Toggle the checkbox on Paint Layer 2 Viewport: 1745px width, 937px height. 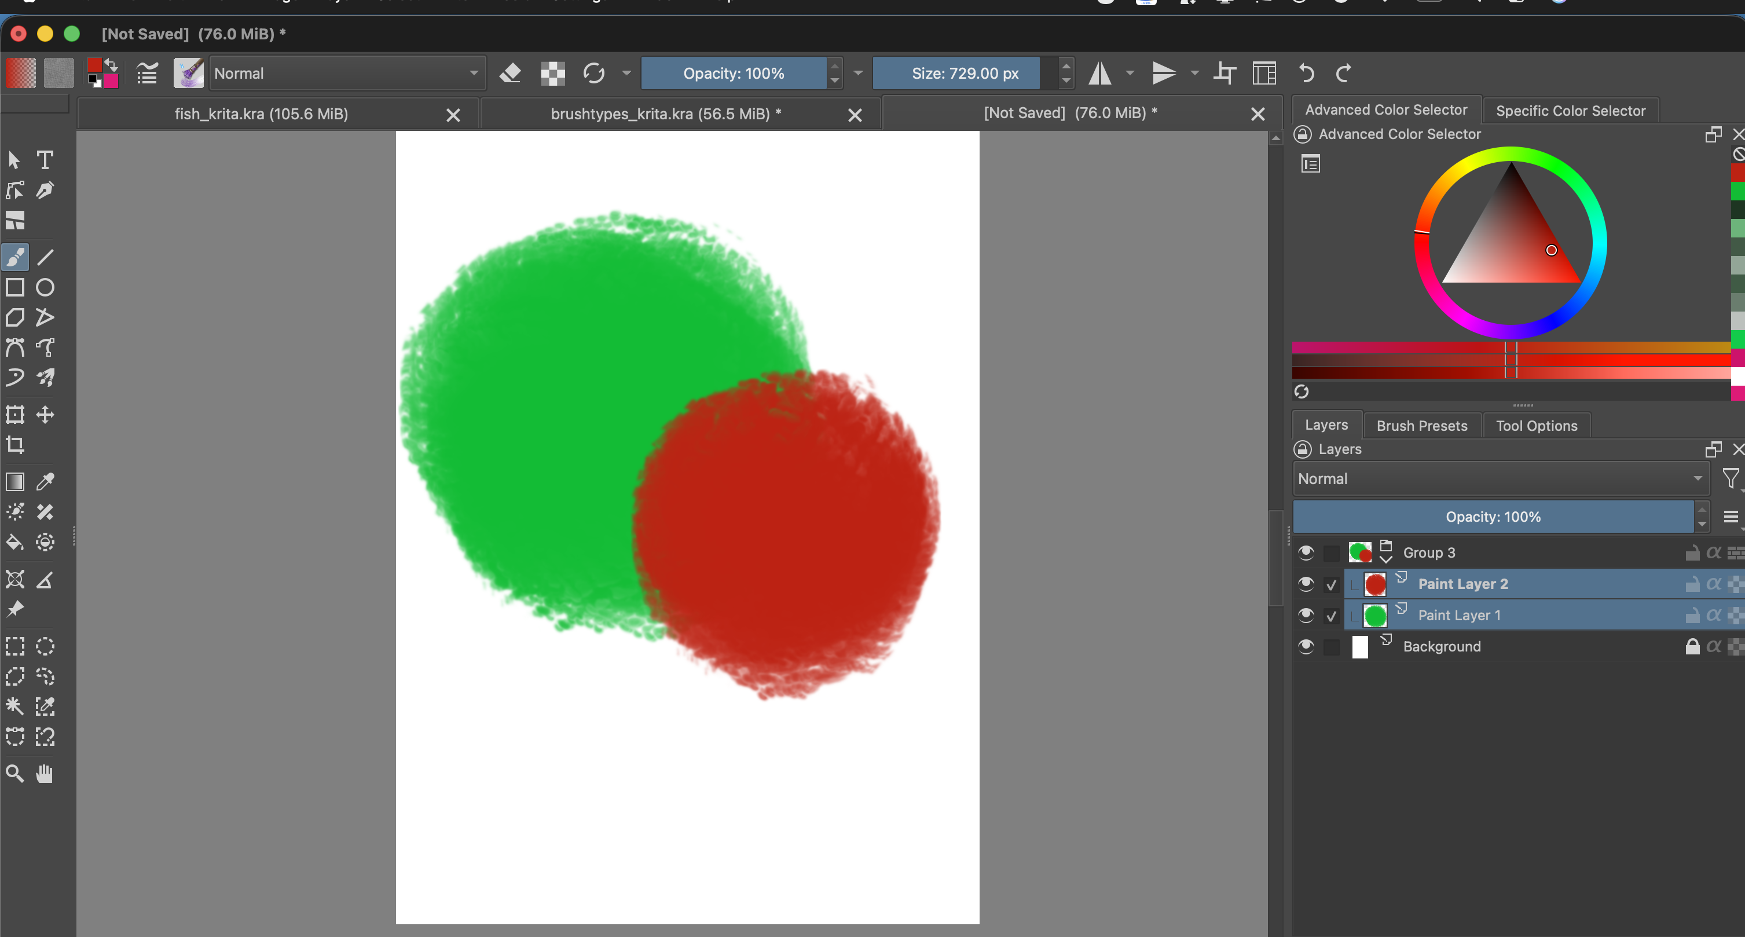coord(1331,585)
